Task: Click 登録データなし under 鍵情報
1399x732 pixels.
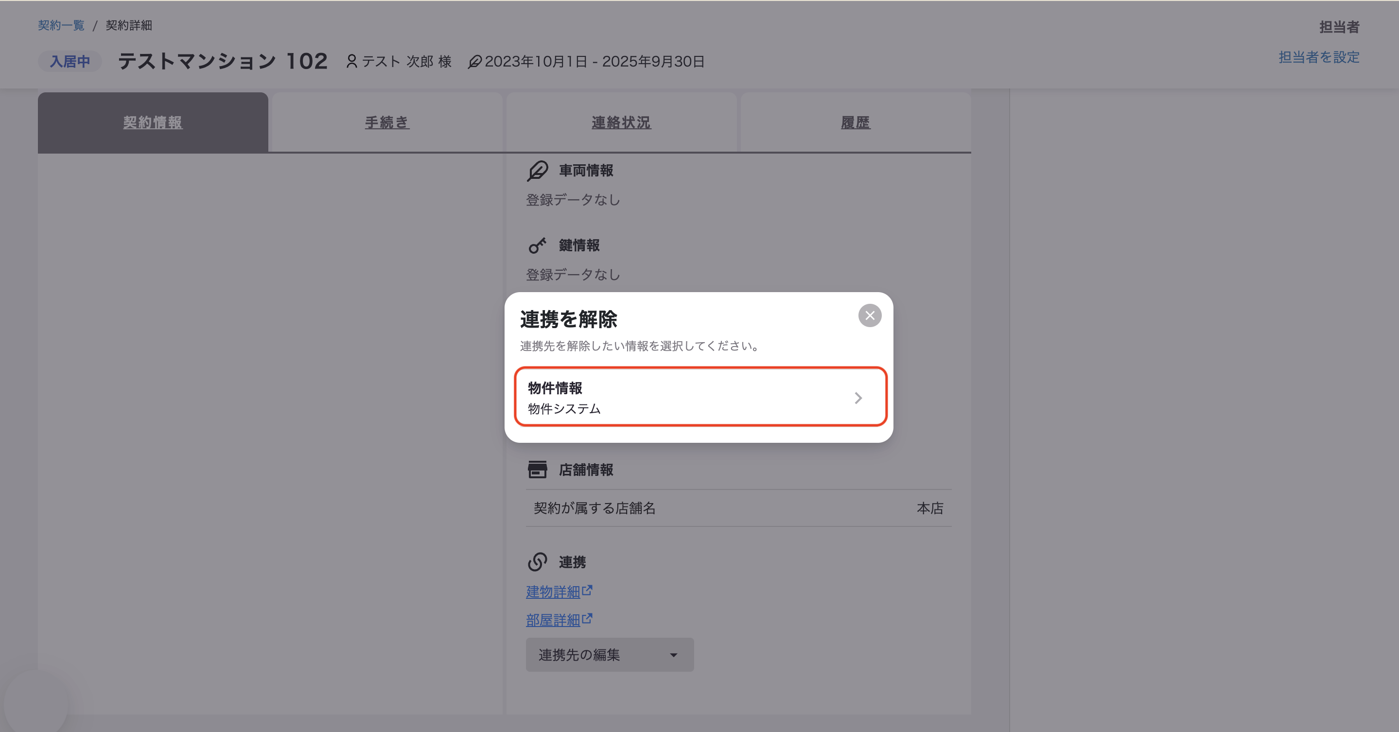Action: coord(573,275)
